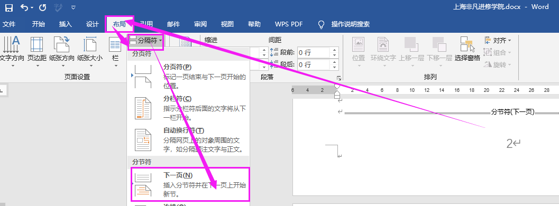Select the 布局 ribbon tab
This screenshot has width=559, height=206.
click(x=120, y=24)
